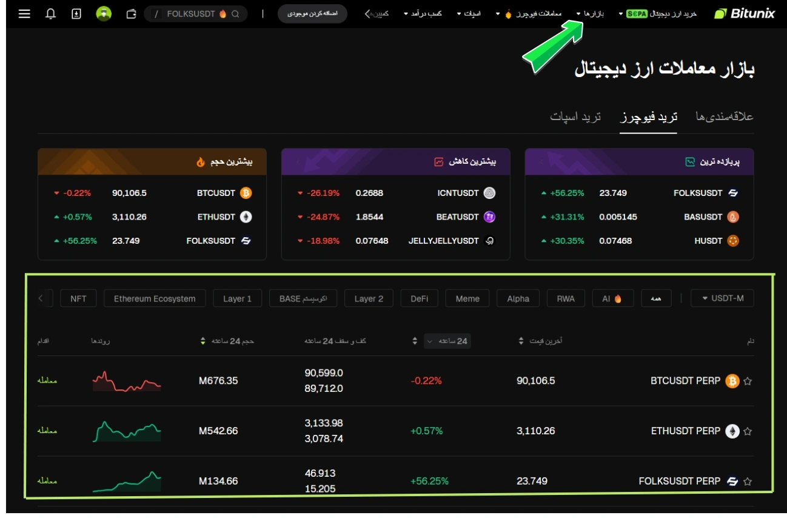Select the Layer 2 category filter
Screen dimensions: 787x518
369,298
